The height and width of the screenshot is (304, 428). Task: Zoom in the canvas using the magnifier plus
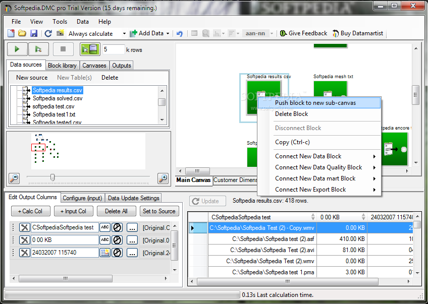click(x=163, y=178)
